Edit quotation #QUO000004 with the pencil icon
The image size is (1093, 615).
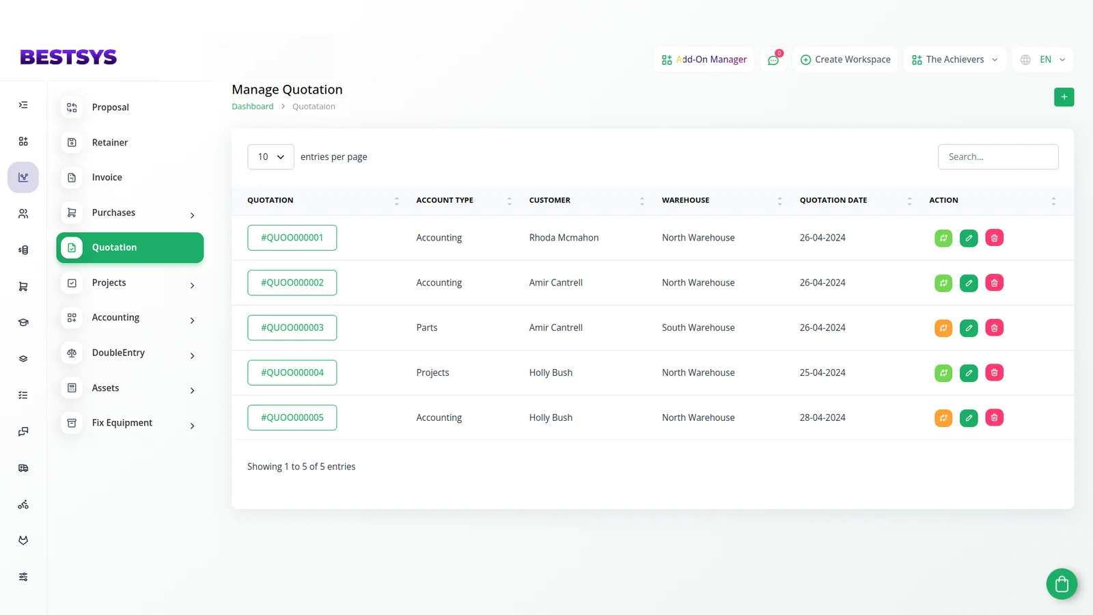969,373
